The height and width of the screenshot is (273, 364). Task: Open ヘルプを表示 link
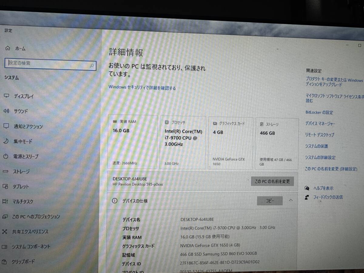323,188
